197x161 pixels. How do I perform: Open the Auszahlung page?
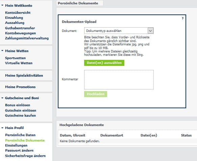15,23
